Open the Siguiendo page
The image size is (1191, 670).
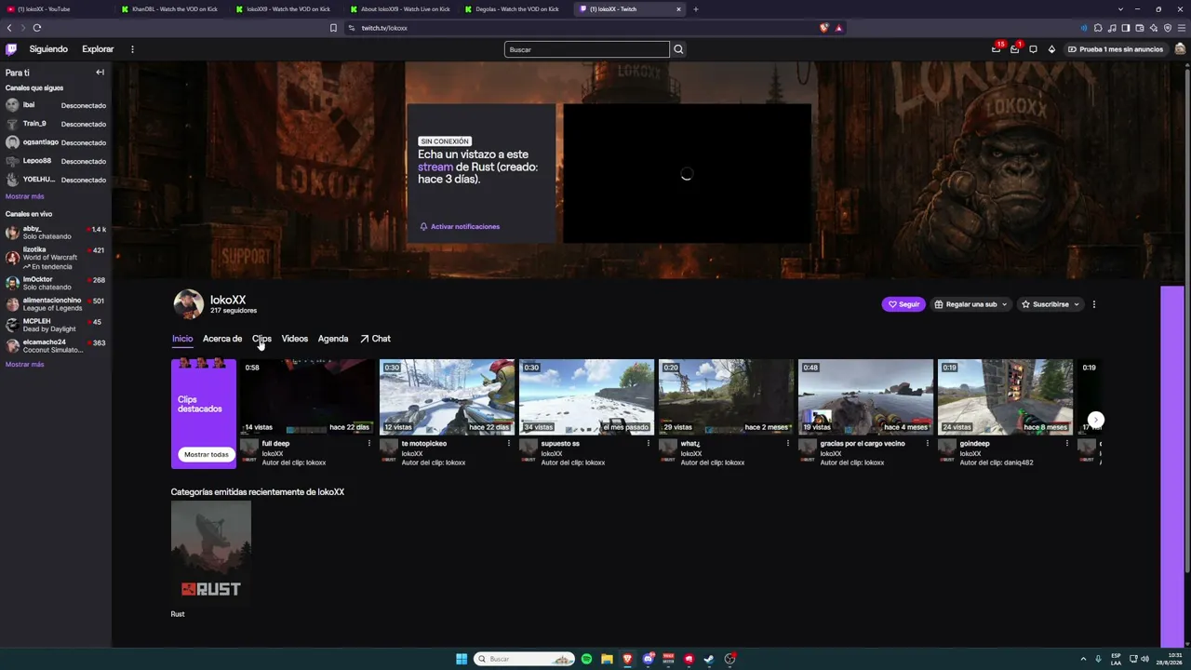(x=48, y=49)
